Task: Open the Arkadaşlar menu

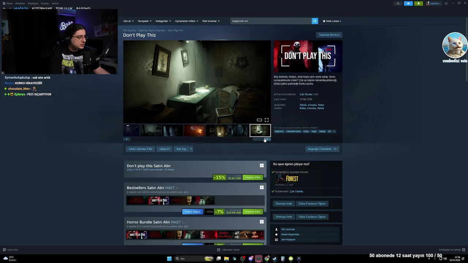Action: [33, 3]
